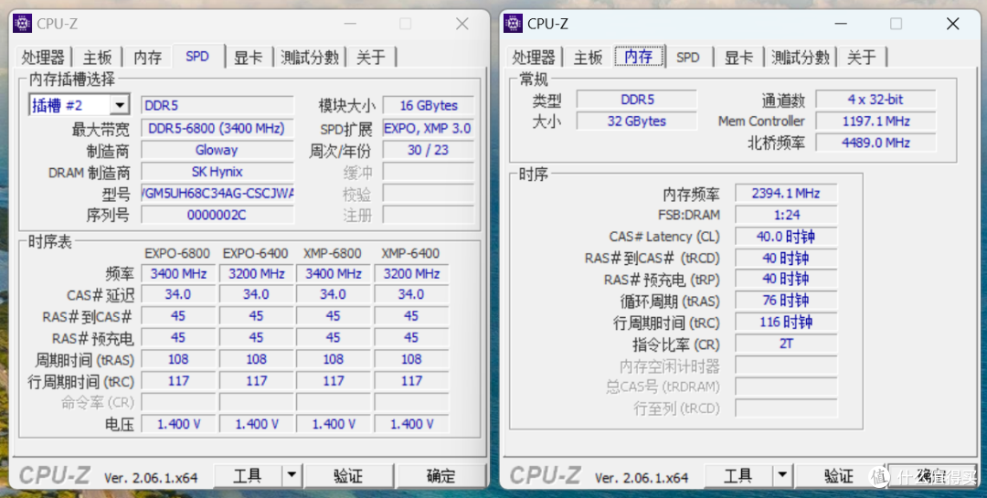
Task: Click 117 tRC value under XMP-6400
Action: pyautogui.click(x=411, y=381)
